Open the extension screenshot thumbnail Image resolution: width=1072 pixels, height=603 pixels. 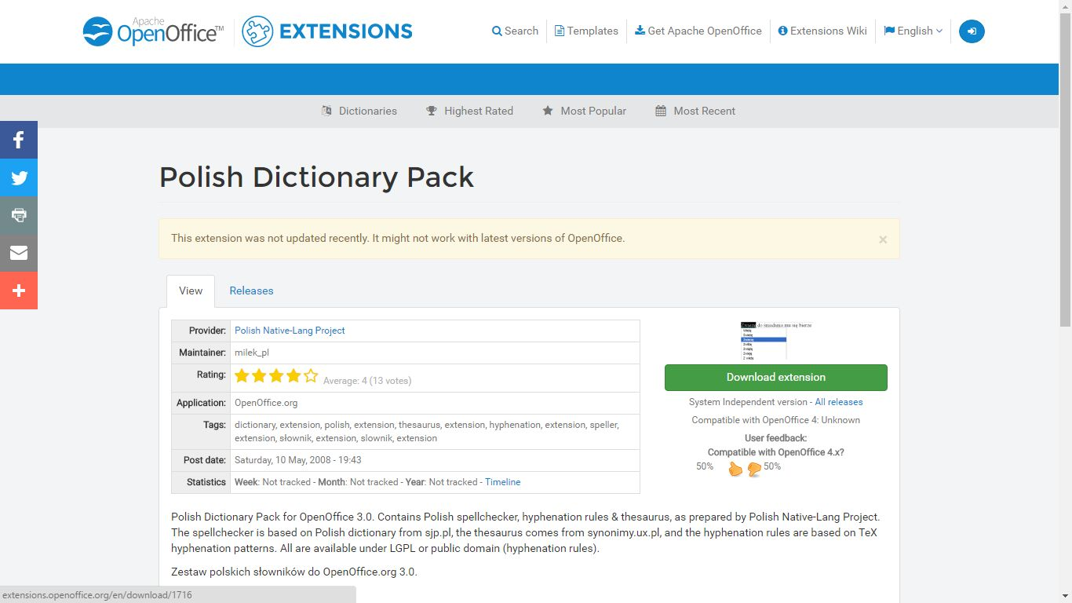pyautogui.click(x=776, y=340)
